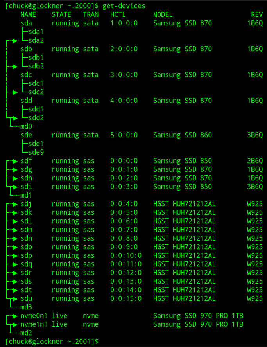Click partition sdd1
Screen dimensions: 267x347
point(36,109)
